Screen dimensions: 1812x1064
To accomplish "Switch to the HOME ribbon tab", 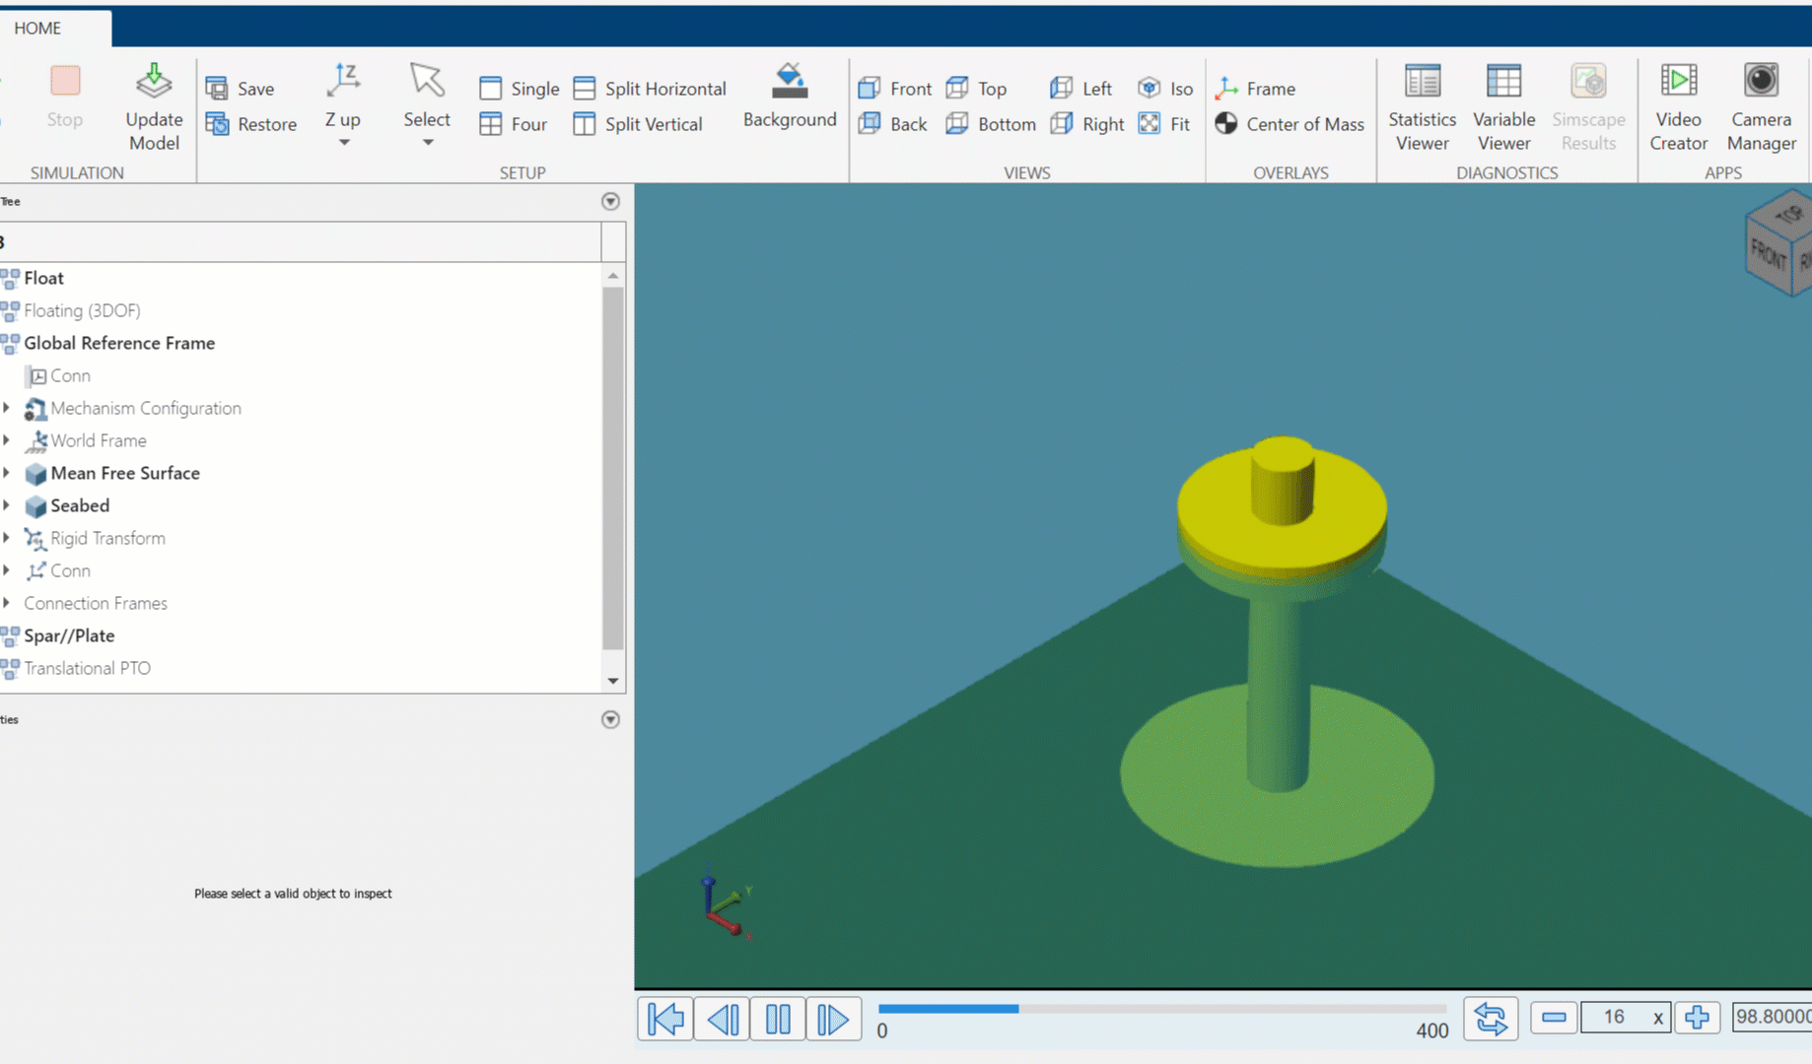I will click(x=39, y=28).
